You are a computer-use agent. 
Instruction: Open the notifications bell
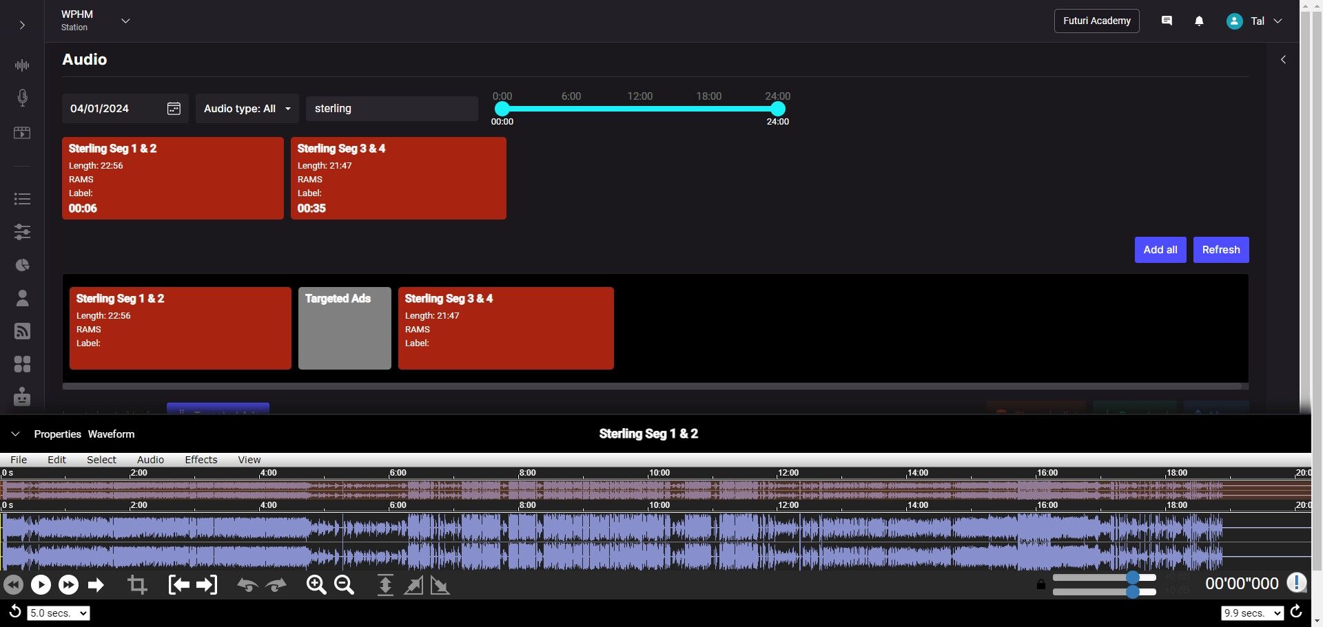[x=1199, y=21]
